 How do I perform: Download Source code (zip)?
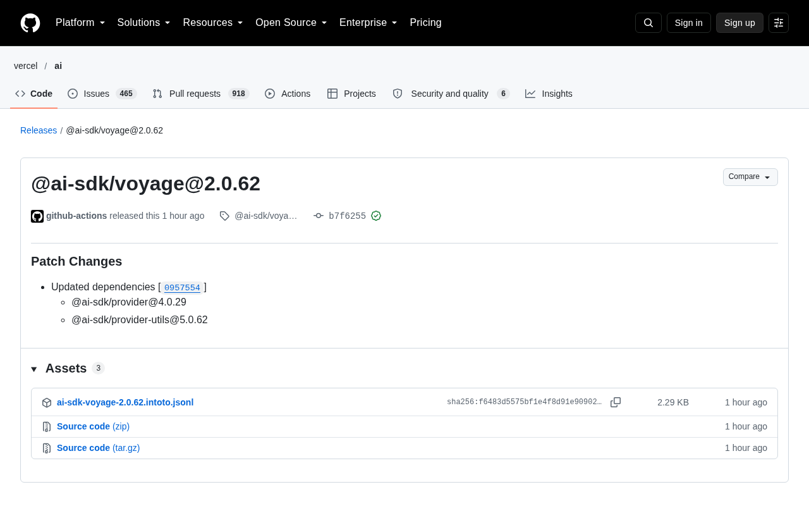point(93,426)
